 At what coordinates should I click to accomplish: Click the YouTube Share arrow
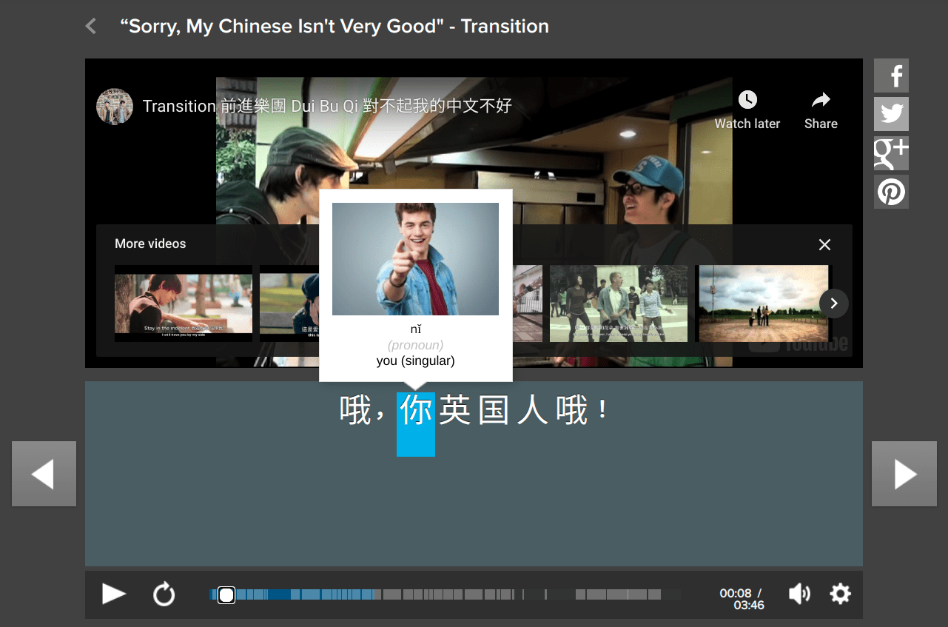[821, 100]
